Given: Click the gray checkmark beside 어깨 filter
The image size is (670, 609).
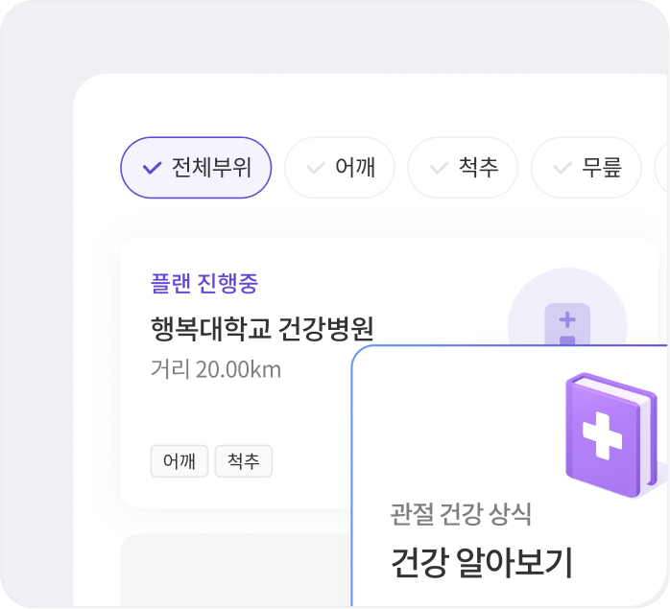Looking at the screenshot, I should [316, 168].
